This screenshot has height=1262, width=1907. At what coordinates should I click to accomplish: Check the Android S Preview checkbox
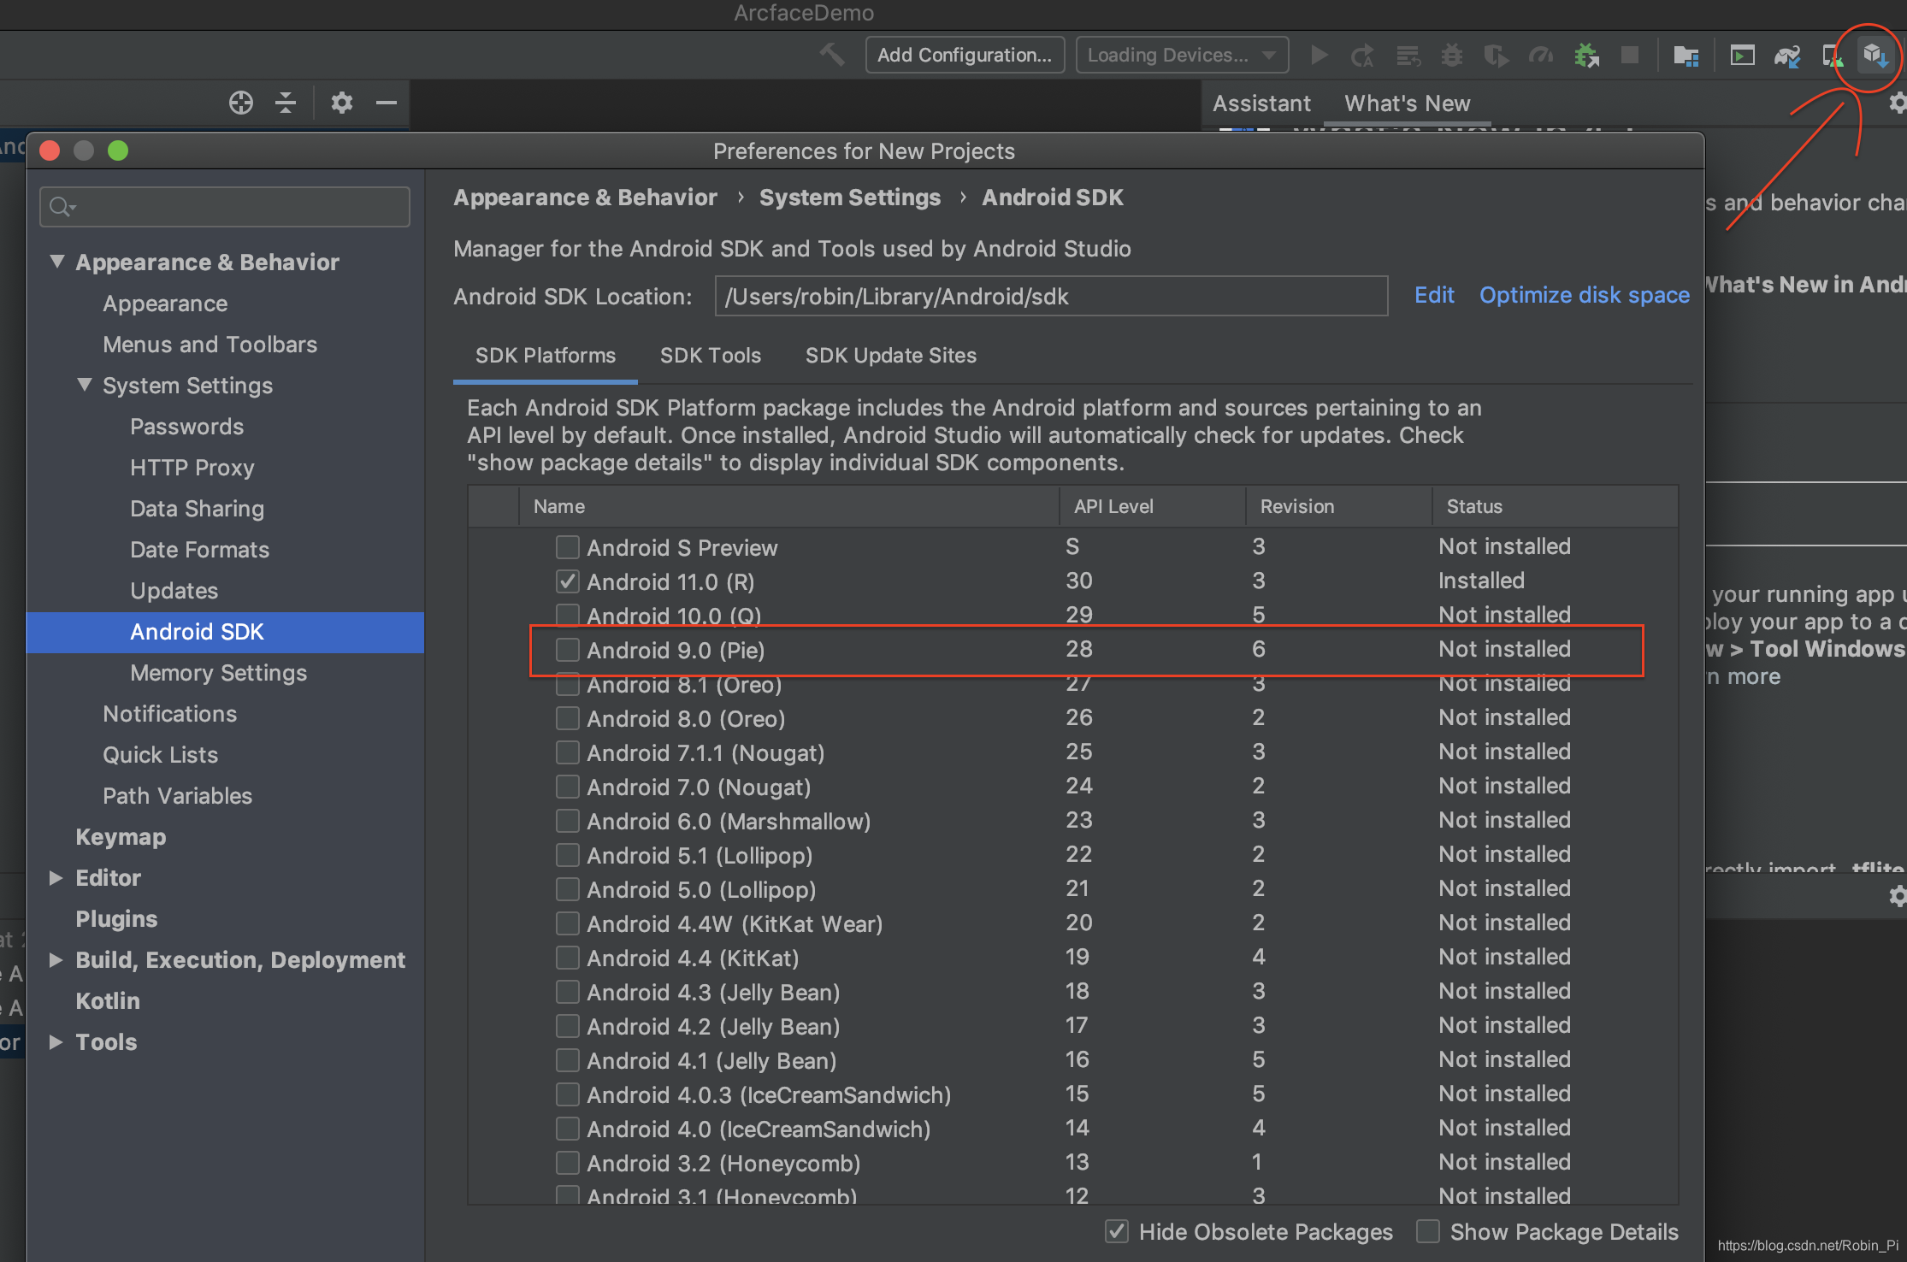tap(567, 546)
